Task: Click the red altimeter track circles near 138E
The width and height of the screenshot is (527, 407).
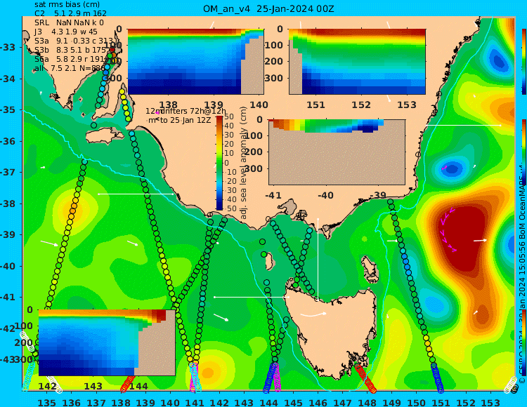Action: 128,384
